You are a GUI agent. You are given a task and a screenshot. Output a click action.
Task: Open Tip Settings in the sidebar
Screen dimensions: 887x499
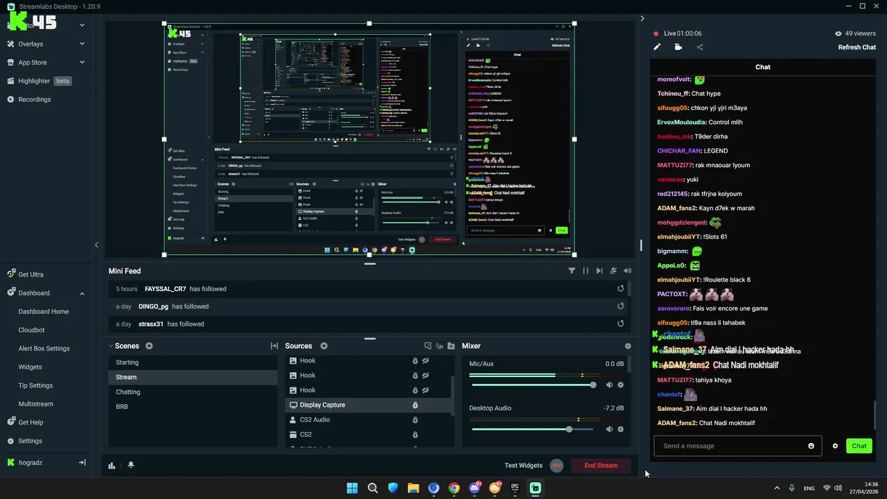click(x=35, y=385)
